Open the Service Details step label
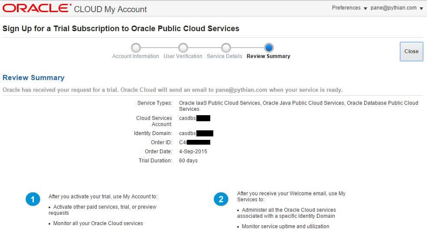Viewport: 427px width, 236px height. 224,56
